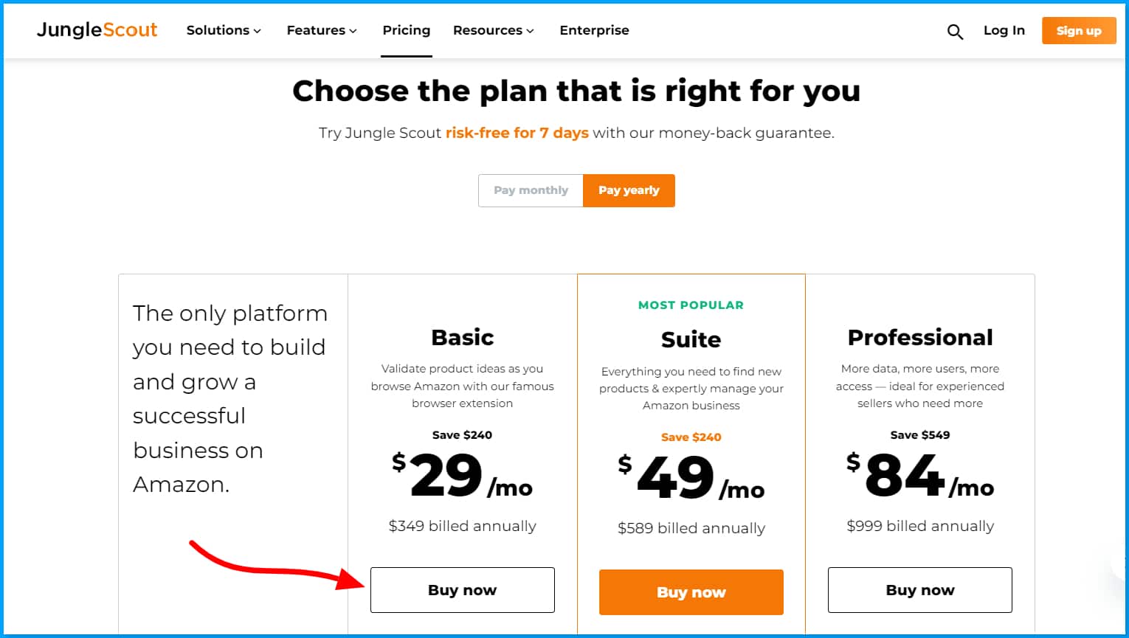Click the Suite plan title
Screen dimensions: 1129x638
691,339
